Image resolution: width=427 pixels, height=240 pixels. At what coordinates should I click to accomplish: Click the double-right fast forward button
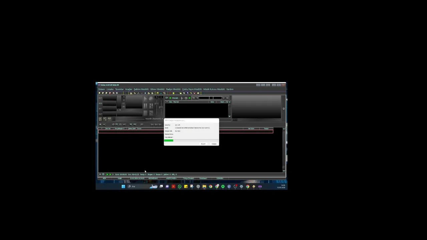click(x=228, y=98)
